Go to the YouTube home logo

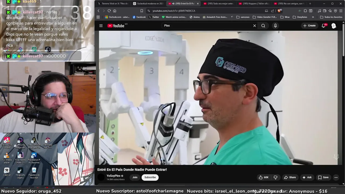coord(116,26)
